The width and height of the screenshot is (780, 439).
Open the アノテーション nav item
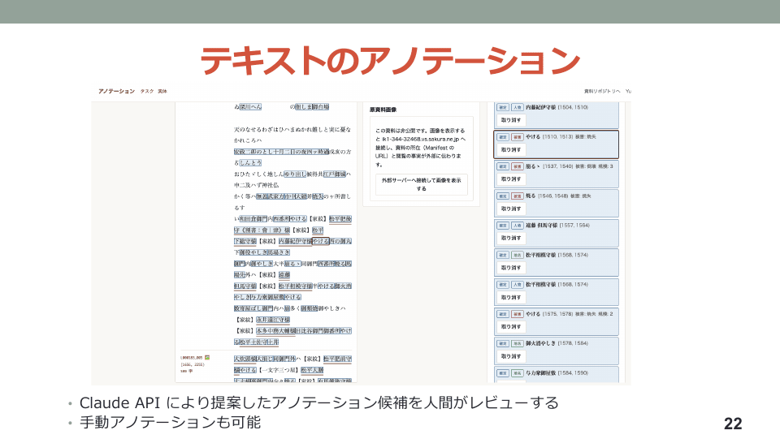pyautogui.click(x=116, y=92)
